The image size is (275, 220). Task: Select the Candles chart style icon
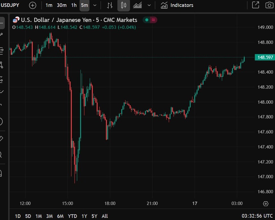click(x=124, y=5)
